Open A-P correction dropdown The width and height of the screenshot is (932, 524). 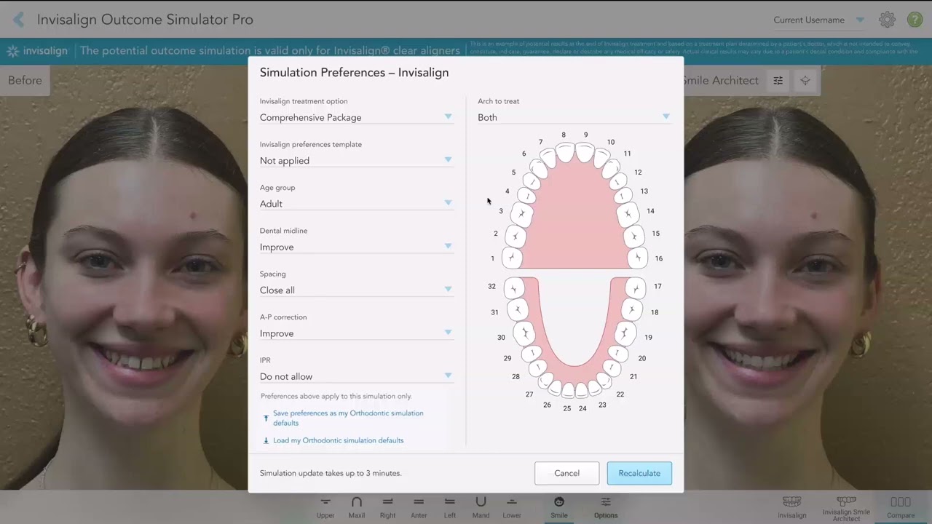[356, 333]
